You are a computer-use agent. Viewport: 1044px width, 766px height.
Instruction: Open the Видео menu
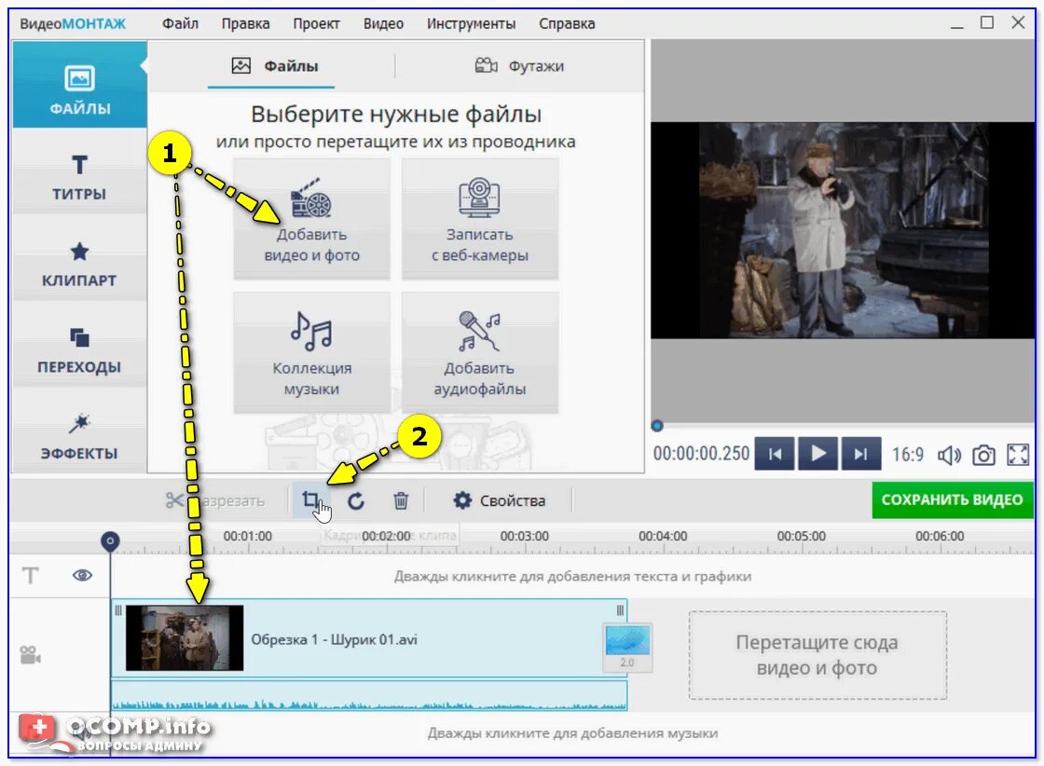click(383, 24)
